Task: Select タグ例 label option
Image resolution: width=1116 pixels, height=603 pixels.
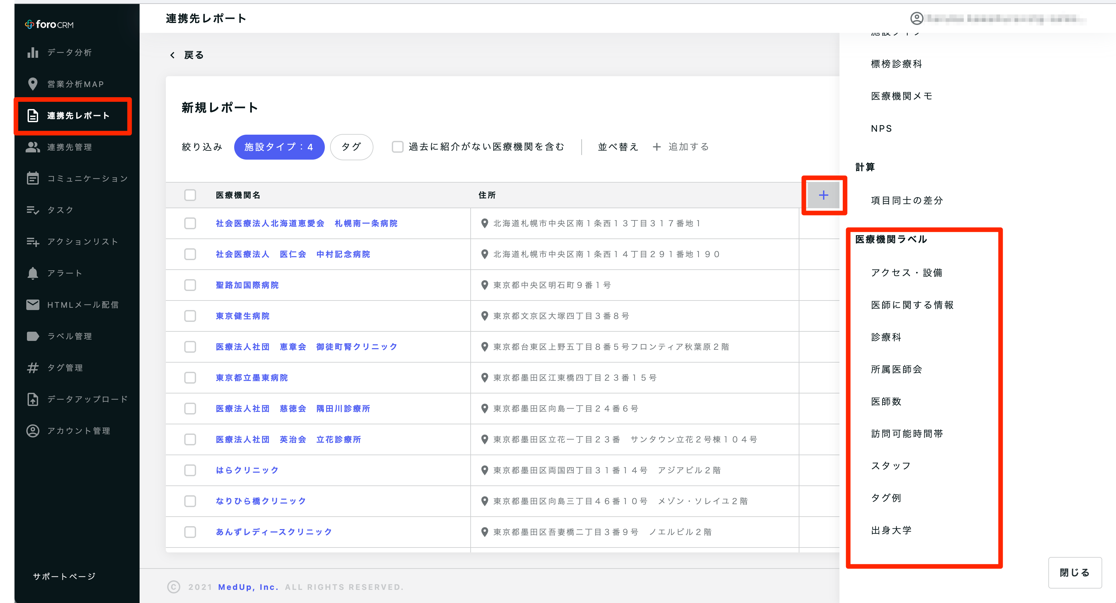Action: 886,498
